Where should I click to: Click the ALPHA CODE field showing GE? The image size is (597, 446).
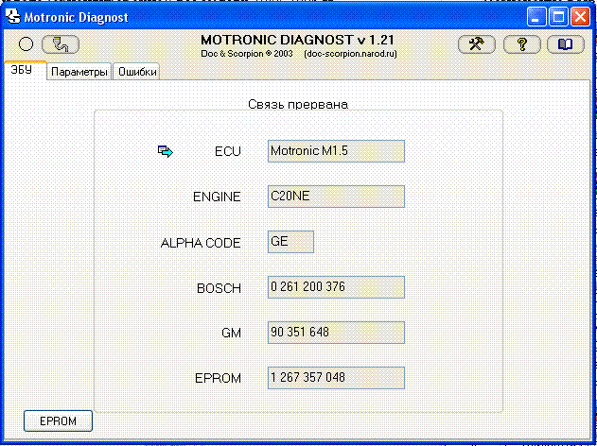[290, 242]
